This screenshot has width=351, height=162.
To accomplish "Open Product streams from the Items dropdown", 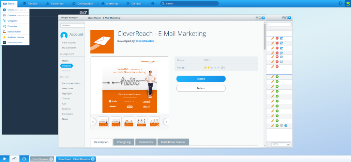I will (15, 43).
